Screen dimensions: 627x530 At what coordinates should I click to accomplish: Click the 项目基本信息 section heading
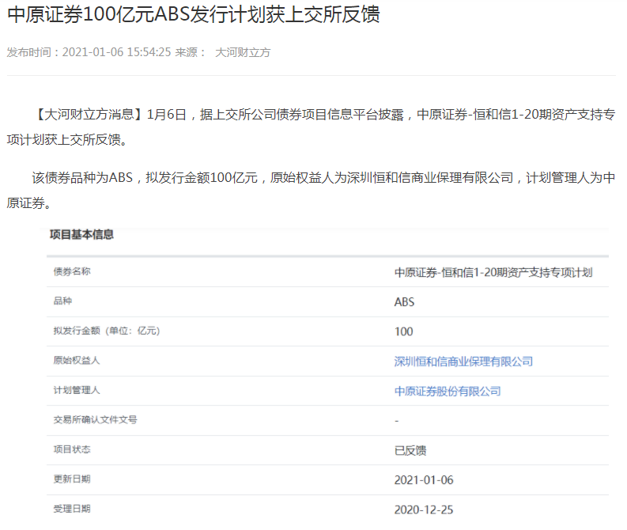[81, 234]
